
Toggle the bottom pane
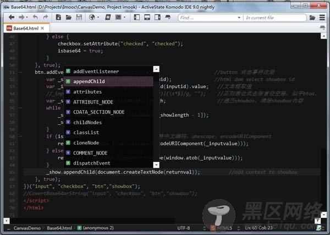click(x=147, y=17)
